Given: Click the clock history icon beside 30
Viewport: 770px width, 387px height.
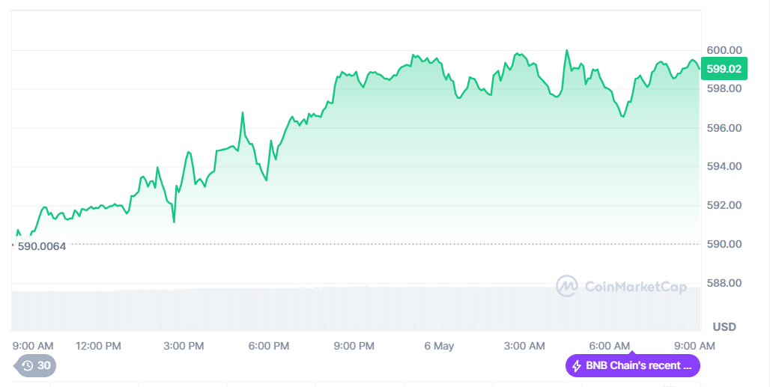Looking at the screenshot, I should pos(28,365).
